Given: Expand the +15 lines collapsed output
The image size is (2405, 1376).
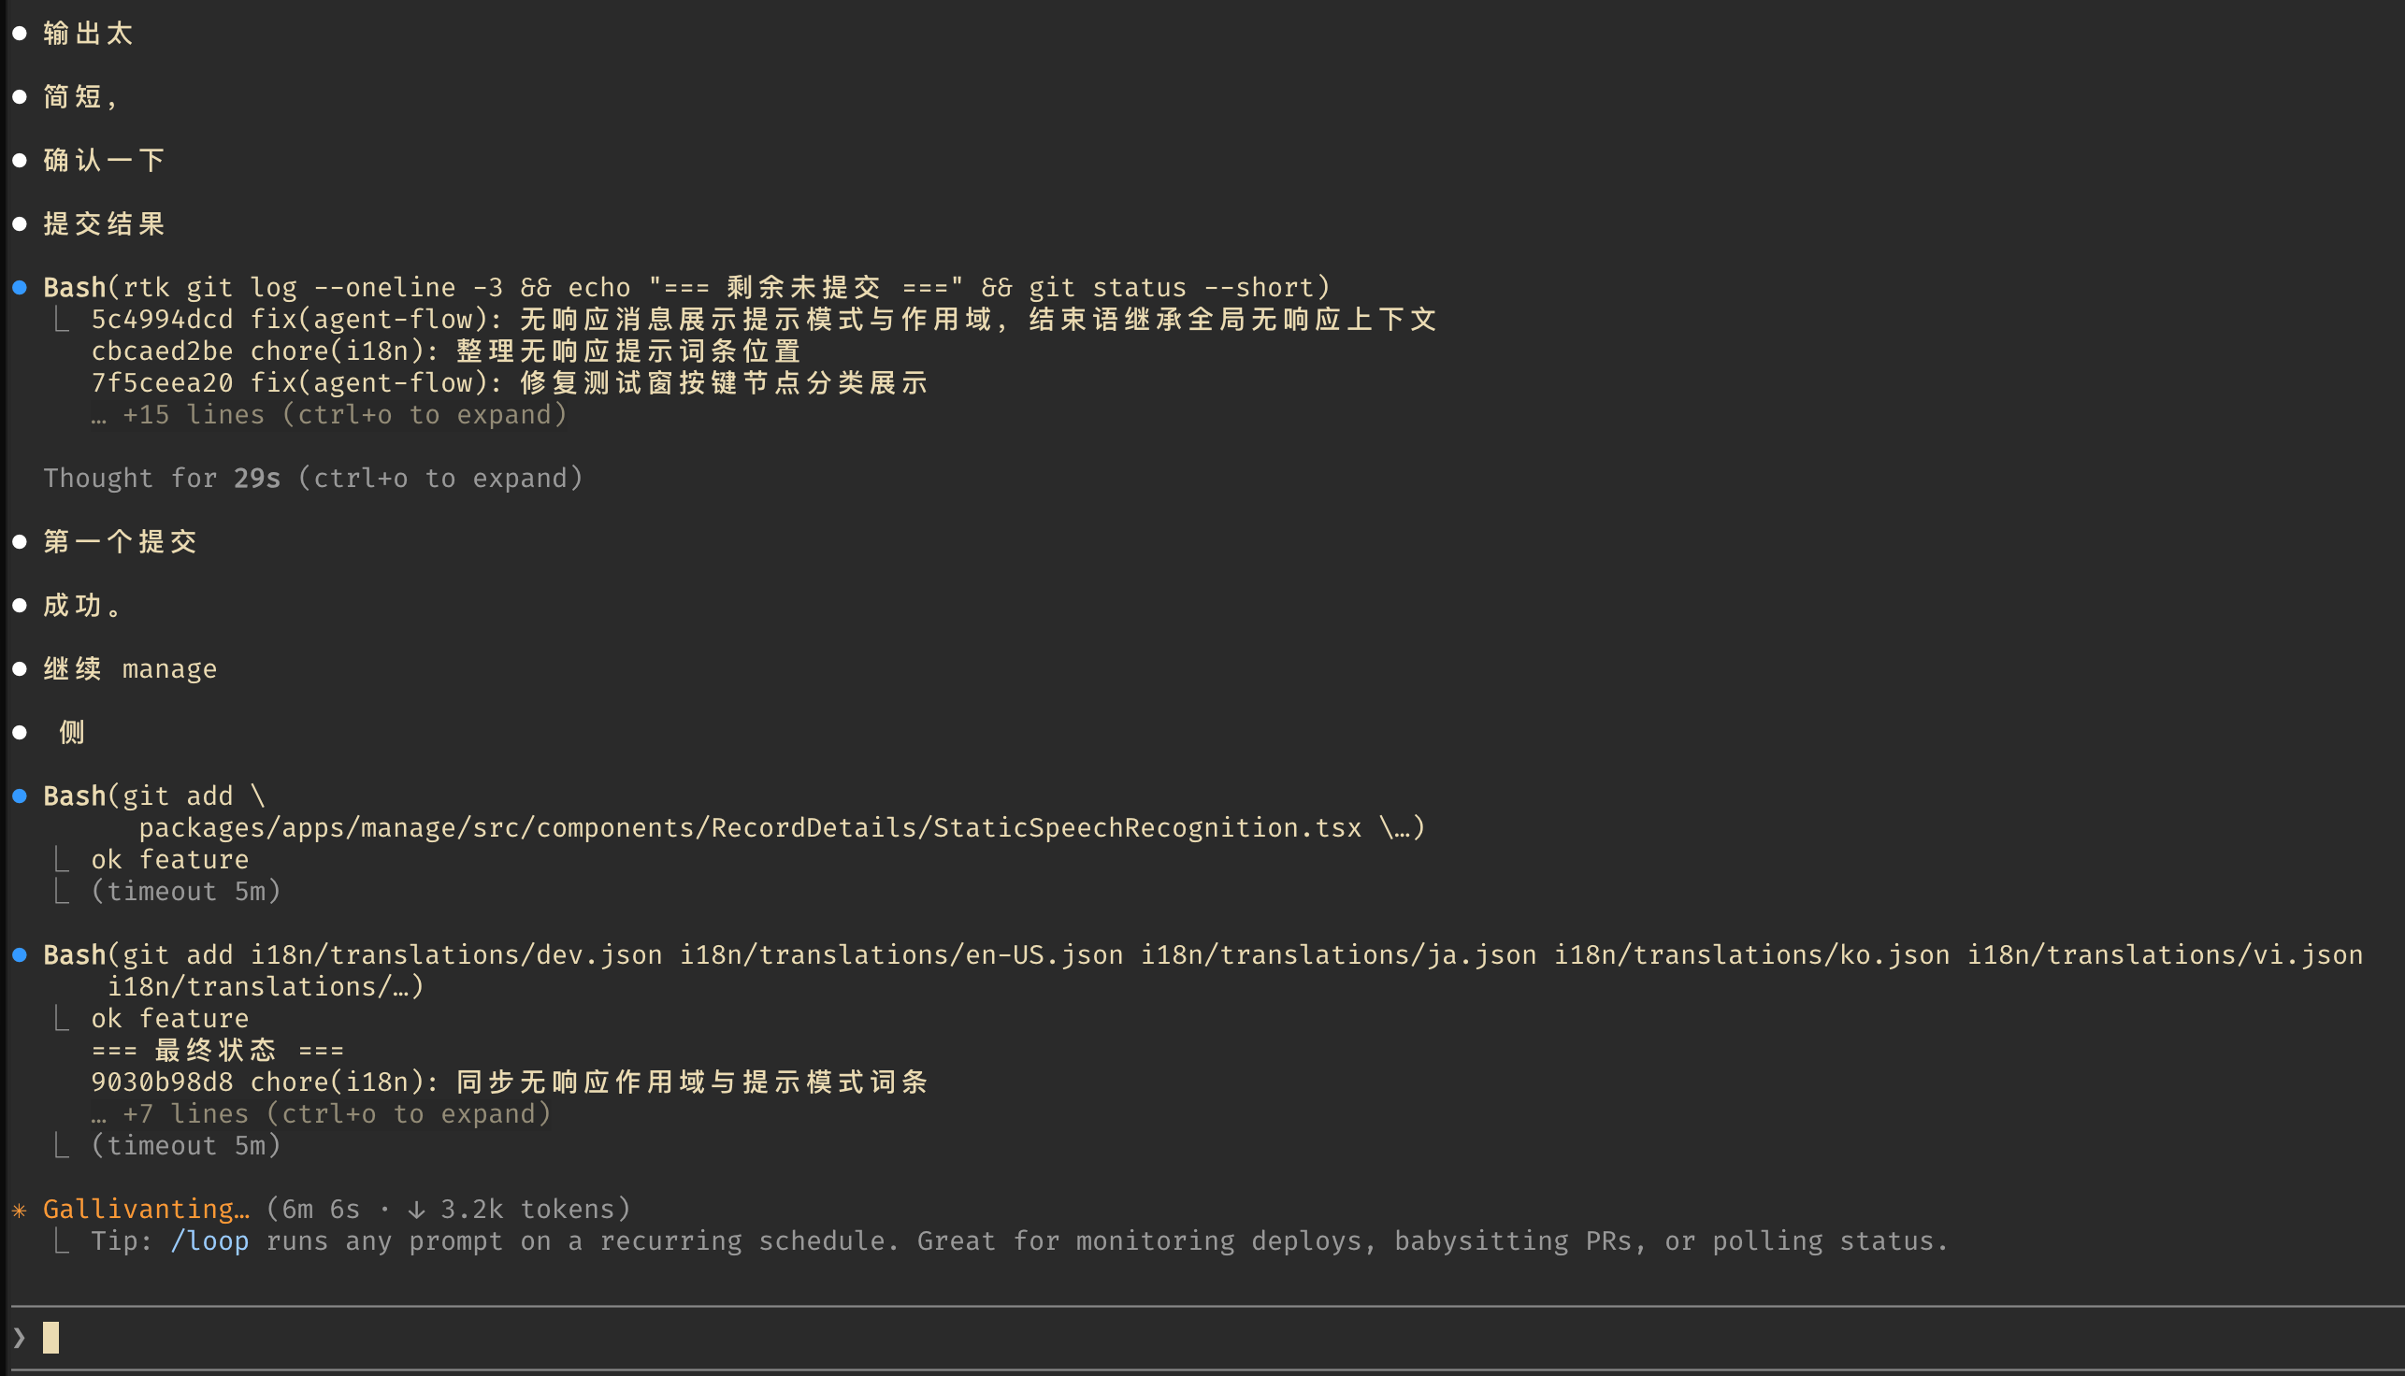Looking at the screenshot, I should click(x=329, y=415).
